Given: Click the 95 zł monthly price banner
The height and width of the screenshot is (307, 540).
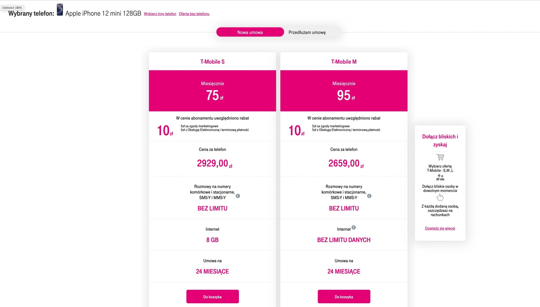Looking at the screenshot, I should tap(344, 91).
